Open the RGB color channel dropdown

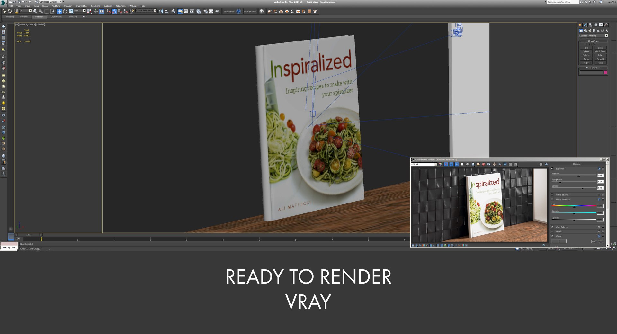(x=424, y=164)
